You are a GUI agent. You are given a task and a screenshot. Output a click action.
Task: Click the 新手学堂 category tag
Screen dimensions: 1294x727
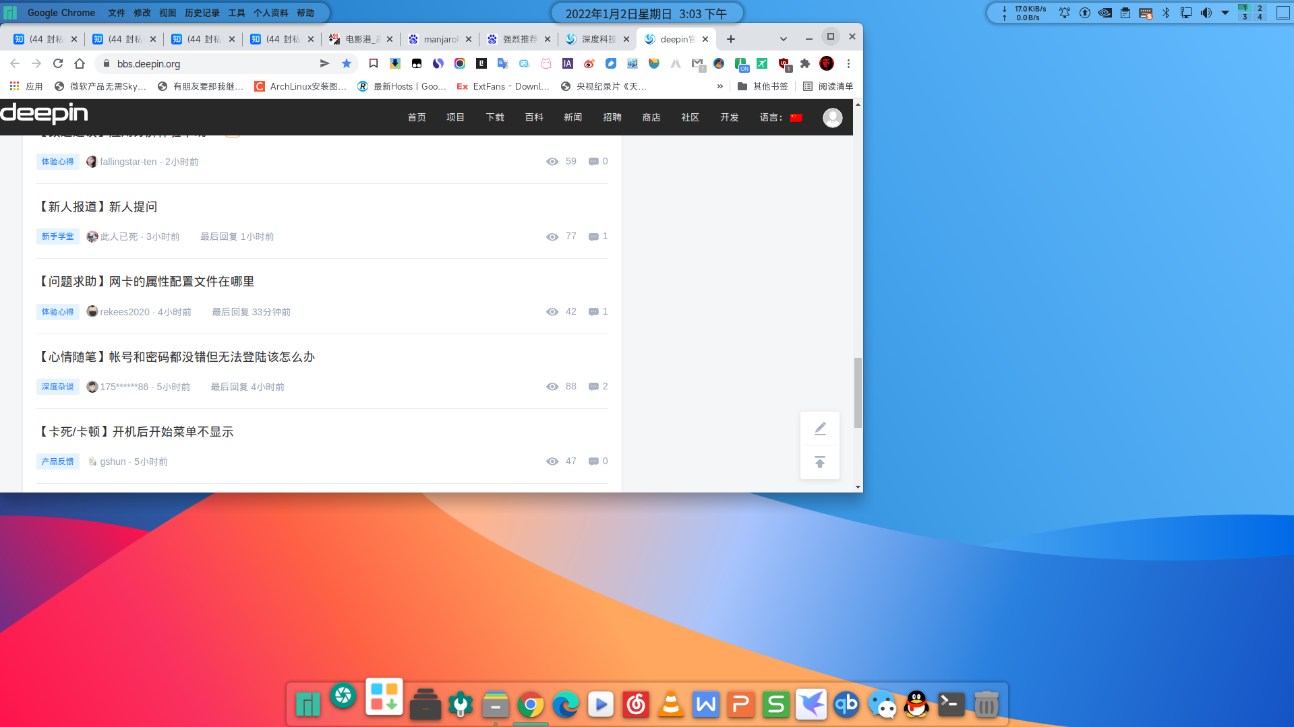pos(58,236)
